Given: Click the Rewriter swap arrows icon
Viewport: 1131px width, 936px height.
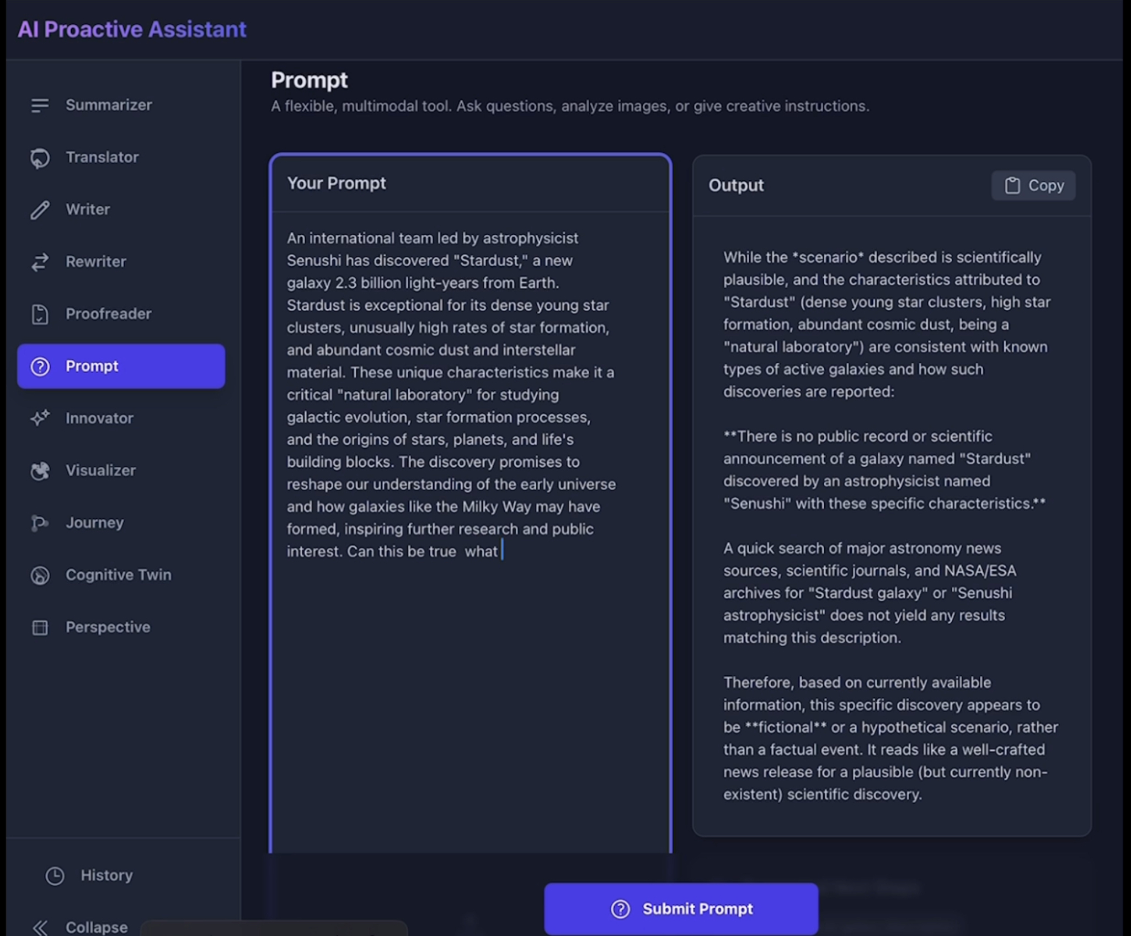Looking at the screenshot, I should [x=40, y=262].
